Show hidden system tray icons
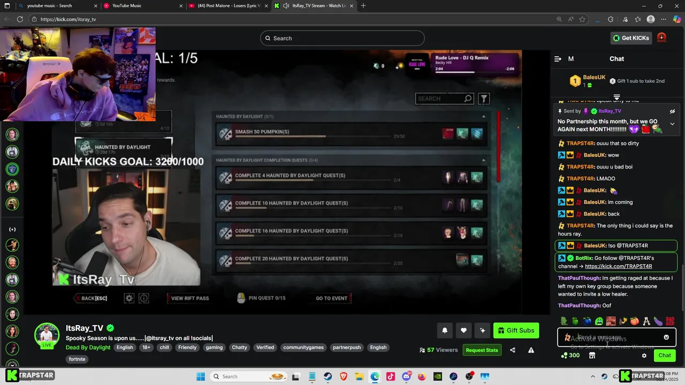This screenshot has height=385, width=685. (x=593, y=376)
